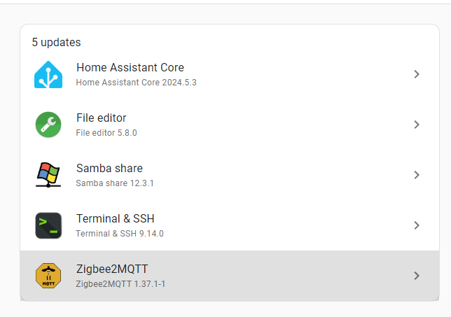Screen dimensions: 451x317
Task: Open Terminal & SSH chevron arrow
Action: (417, 225)
